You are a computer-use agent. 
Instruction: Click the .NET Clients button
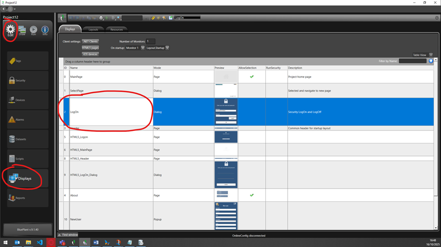click(x=90, y=41)
